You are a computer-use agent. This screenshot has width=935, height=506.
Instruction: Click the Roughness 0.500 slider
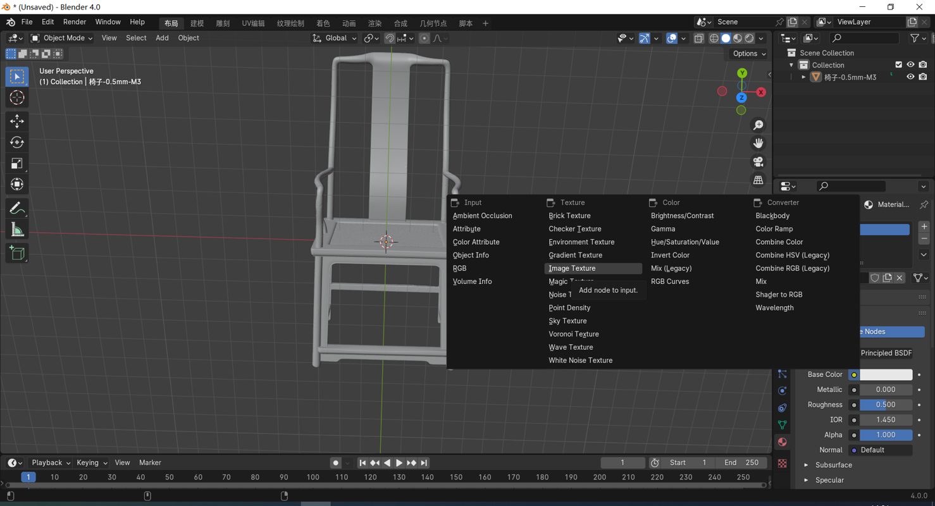click(886, 405)
